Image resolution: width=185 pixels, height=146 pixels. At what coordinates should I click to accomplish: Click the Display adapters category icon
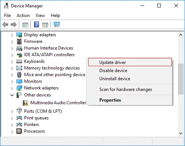tap(19, 35)
